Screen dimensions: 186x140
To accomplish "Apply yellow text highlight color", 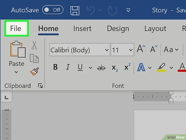I will [x=161, y=67].
